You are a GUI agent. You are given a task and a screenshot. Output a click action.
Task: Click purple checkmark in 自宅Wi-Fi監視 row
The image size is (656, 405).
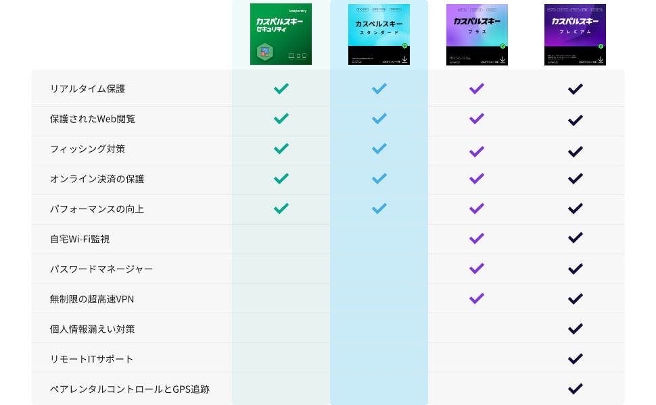click(477, 238)
